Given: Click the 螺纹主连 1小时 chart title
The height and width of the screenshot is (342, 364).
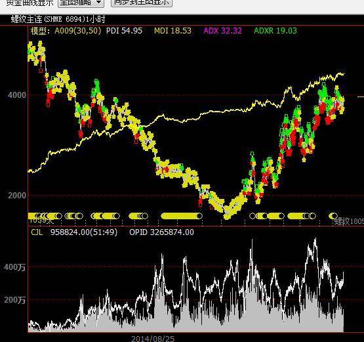Looking at the screenshot, I should (58, 19).
